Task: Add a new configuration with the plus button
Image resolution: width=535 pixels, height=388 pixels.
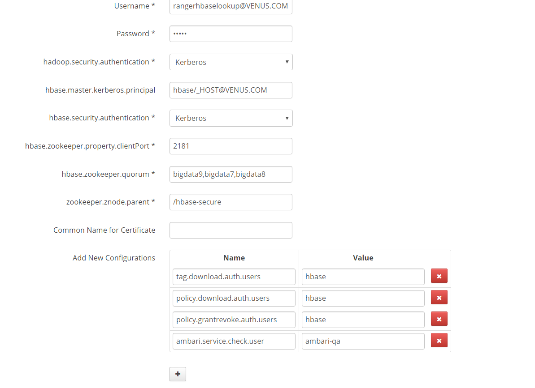Action: pos(178,374)
